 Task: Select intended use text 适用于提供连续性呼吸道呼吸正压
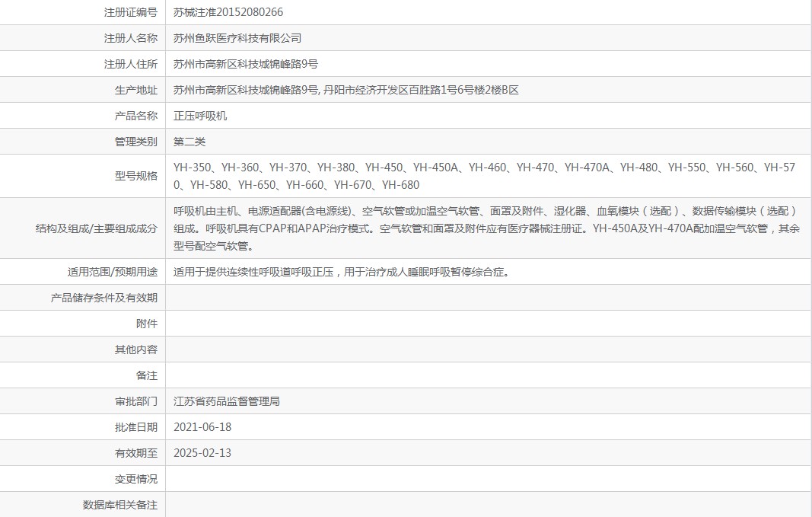pos(342,272)
